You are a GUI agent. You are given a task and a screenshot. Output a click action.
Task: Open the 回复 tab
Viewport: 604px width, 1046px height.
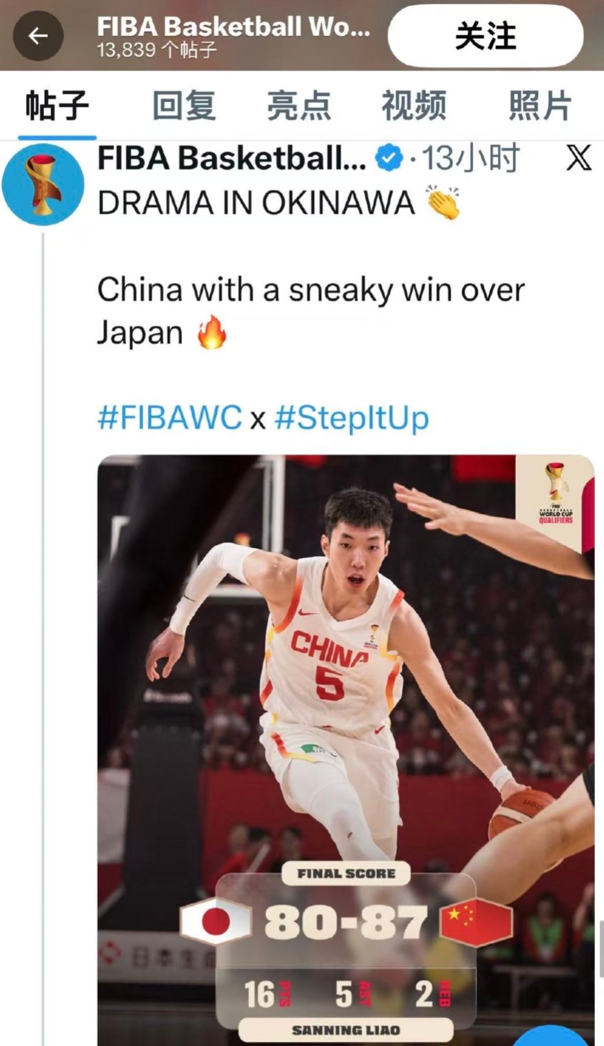pyautogui.click(x=184, y=106)
